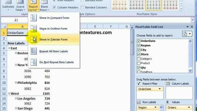
Task: Collapse the Los Angeles city group
Action: (16, 98)
